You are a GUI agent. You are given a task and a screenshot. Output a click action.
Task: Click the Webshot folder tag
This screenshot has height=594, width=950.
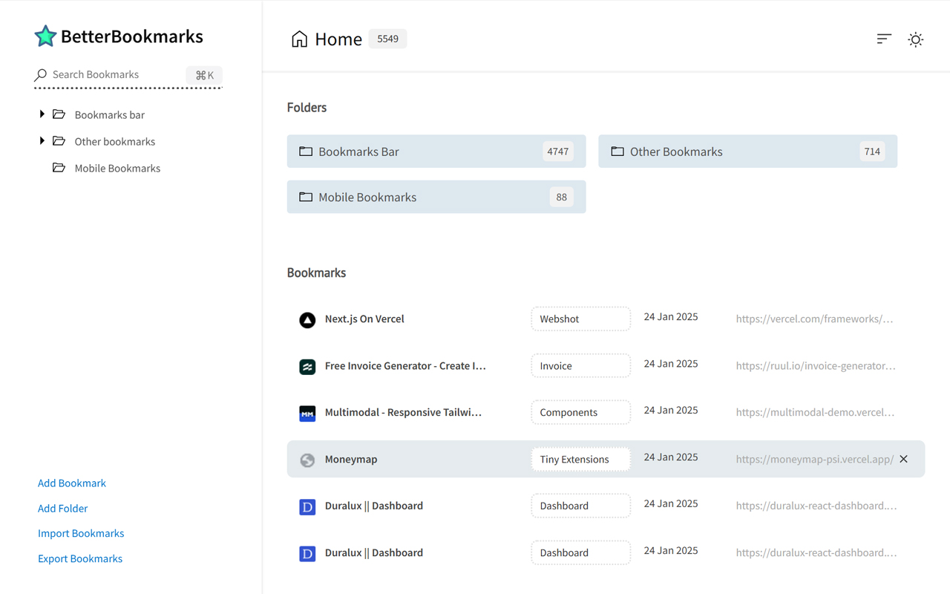pyautogui.click(x=580, y=319)
